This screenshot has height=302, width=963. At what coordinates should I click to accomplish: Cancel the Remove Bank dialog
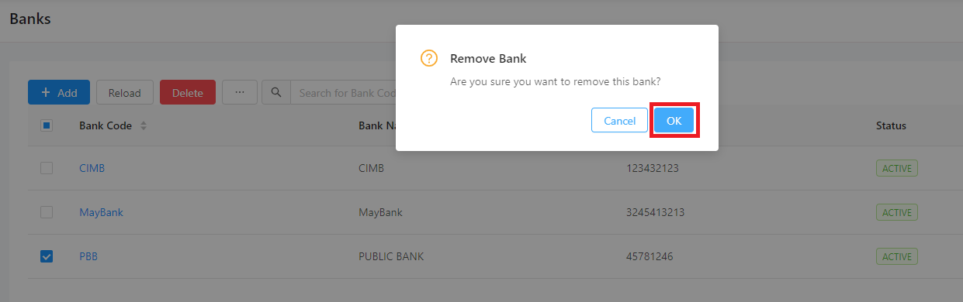pos(619,121)
